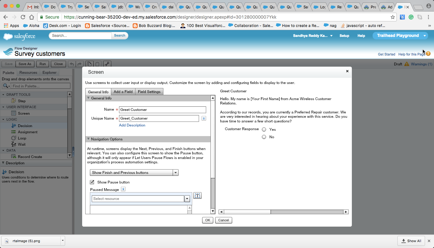
Task: Open the Select resource dropdown arrow
Action: [x=187, y=199]
